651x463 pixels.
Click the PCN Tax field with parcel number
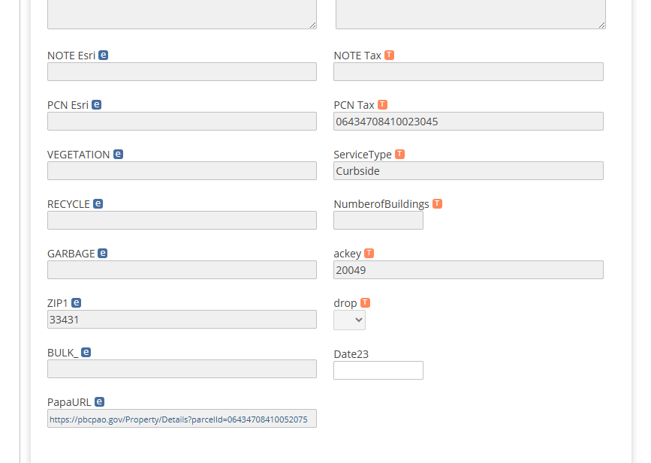(468, 122)
